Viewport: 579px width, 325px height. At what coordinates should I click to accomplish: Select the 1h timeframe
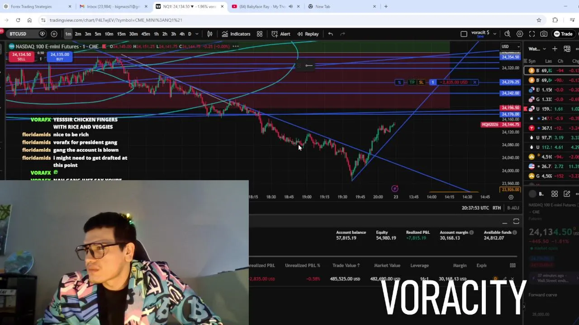[x=156, y=34]
